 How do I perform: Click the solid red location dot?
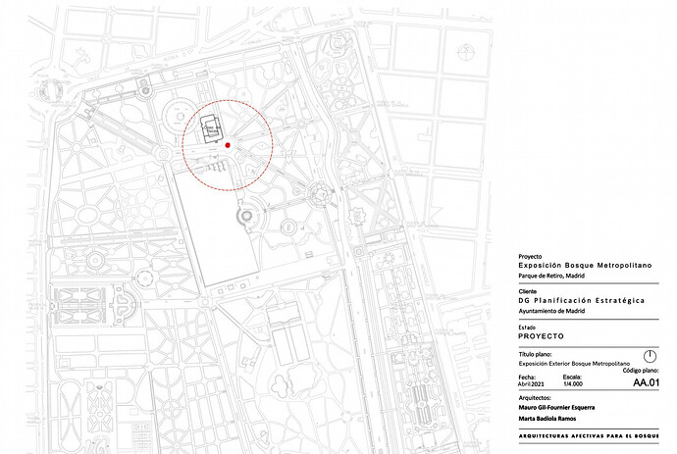point(228,145)
